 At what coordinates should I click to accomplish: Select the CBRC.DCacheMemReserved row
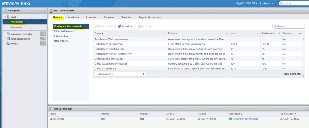point(198,64)
